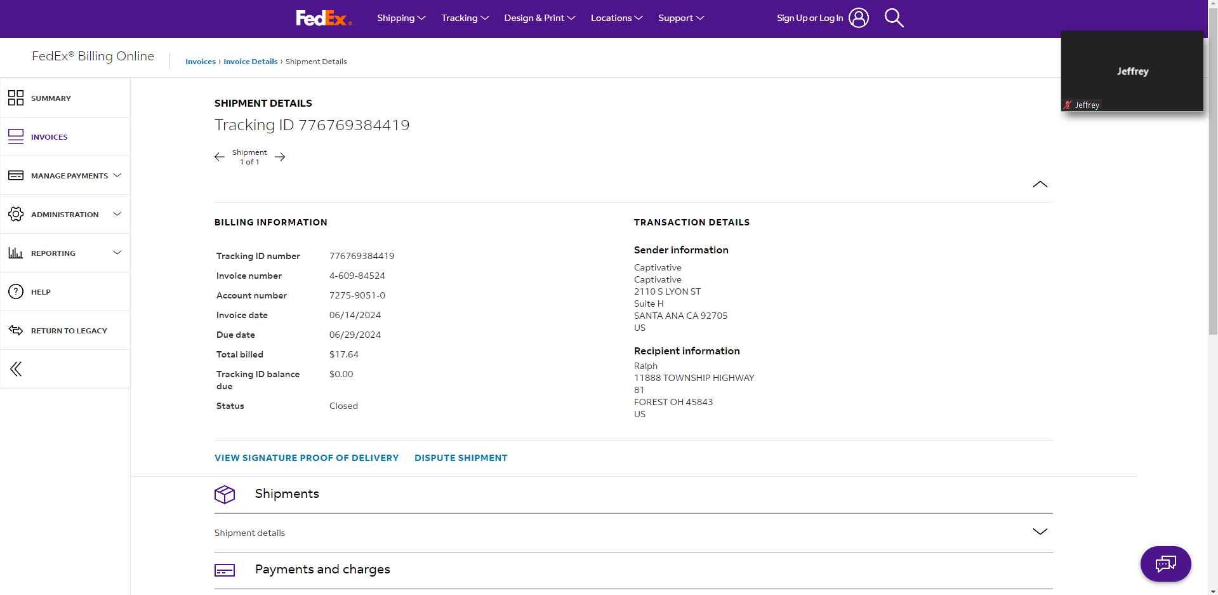Click the Shipment details row label
The image size is (1218, 595).
[249, 533]
